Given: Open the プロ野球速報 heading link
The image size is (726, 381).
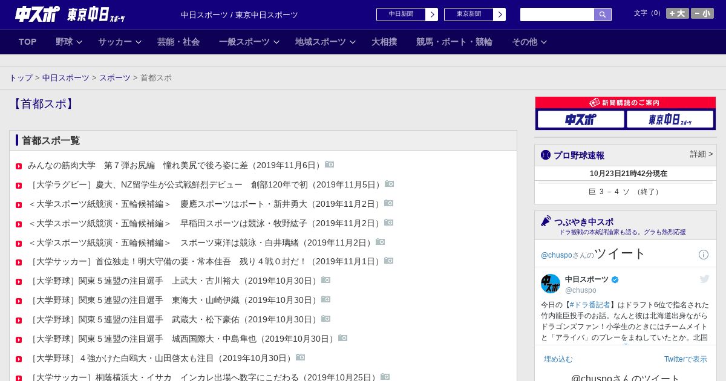Looking at the screenshot, I should [579, 155].
